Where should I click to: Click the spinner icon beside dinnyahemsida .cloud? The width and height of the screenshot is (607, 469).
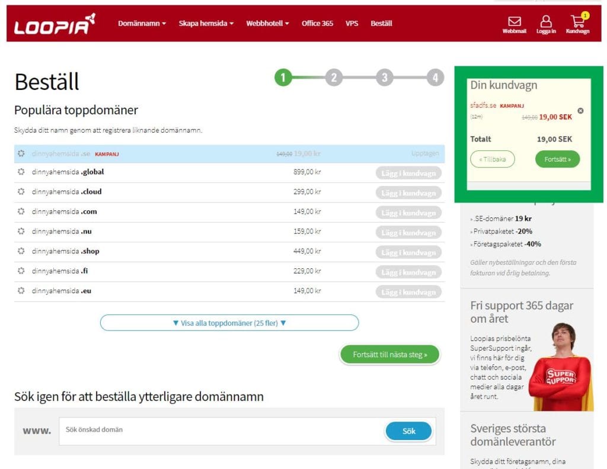21,191
